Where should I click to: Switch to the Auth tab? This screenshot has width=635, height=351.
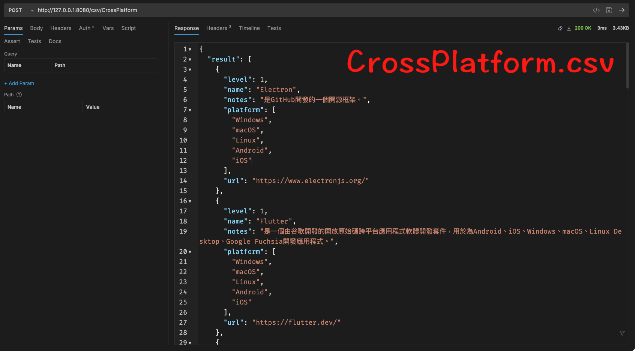click(x=86, y=28)
